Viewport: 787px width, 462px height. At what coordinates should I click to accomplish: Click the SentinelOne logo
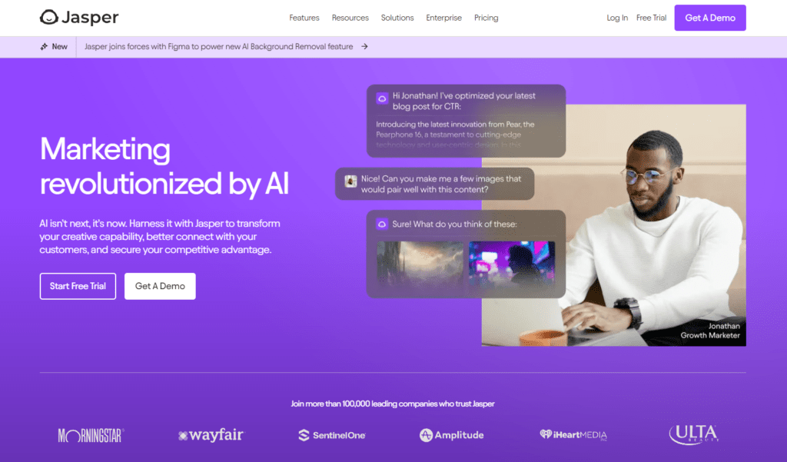point(332,435)
